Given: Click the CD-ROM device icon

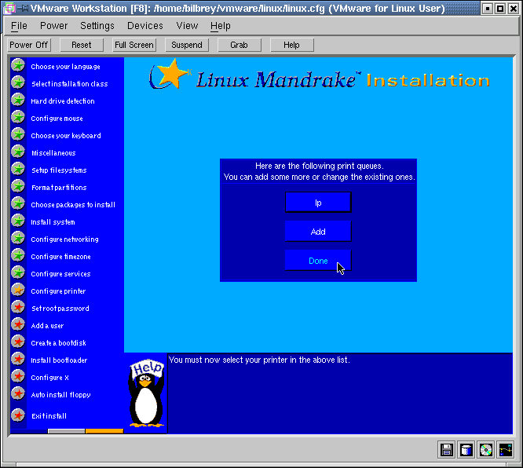Looking at the screenshot, I should coord(486,450).
